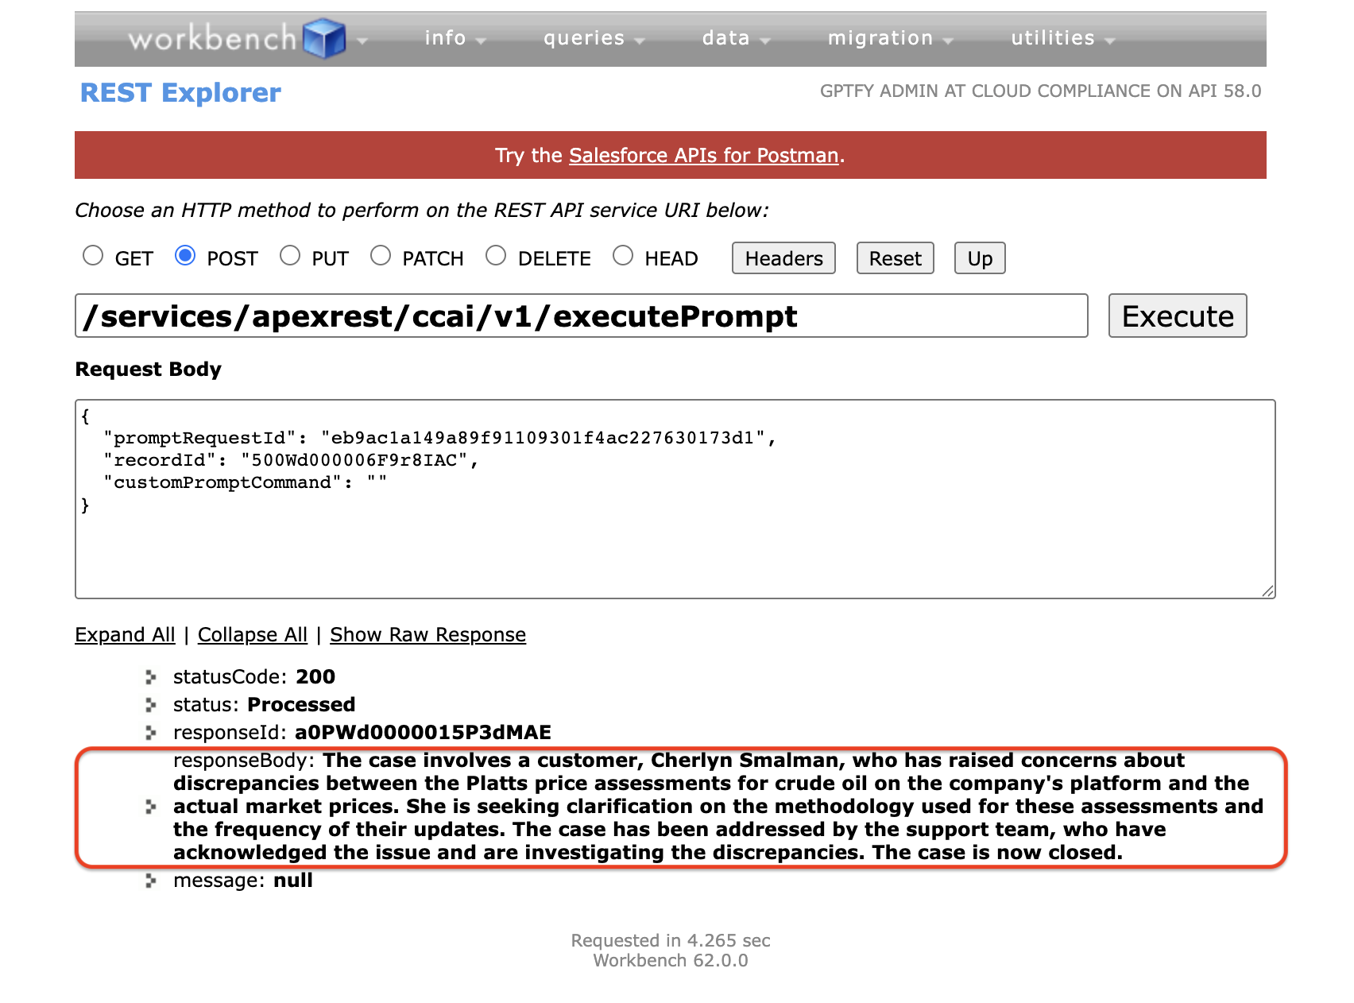Select the GET radio button

tap(93, 256)
